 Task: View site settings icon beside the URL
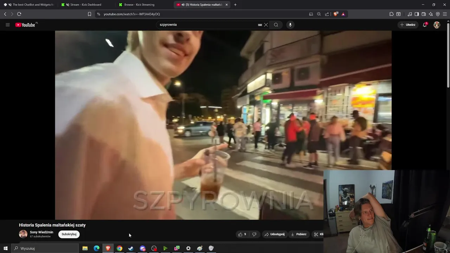click(x=98, y=14)
